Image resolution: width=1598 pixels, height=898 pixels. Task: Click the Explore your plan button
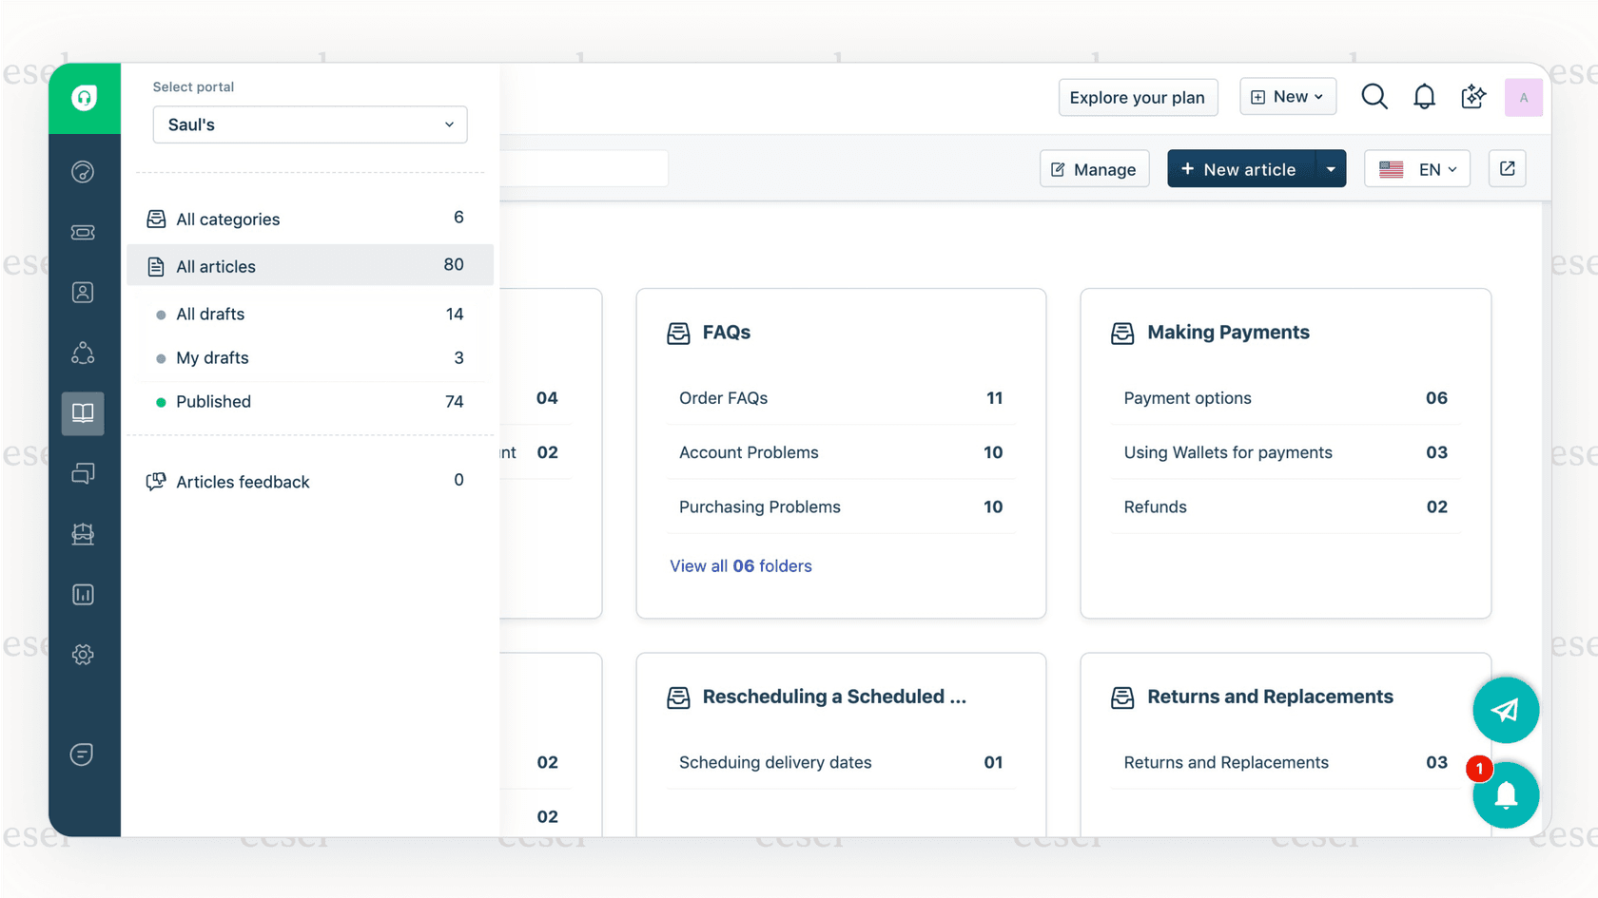click(x=1138, y=97)
